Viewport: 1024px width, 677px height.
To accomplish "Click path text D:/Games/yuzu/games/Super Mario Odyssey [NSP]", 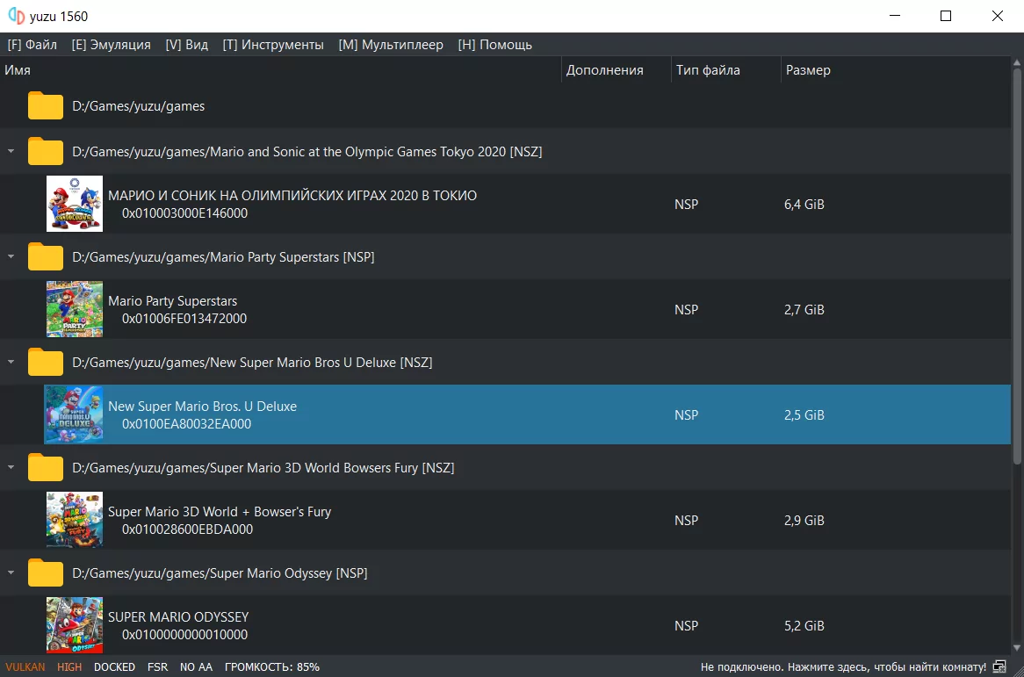I will (220, 573).
